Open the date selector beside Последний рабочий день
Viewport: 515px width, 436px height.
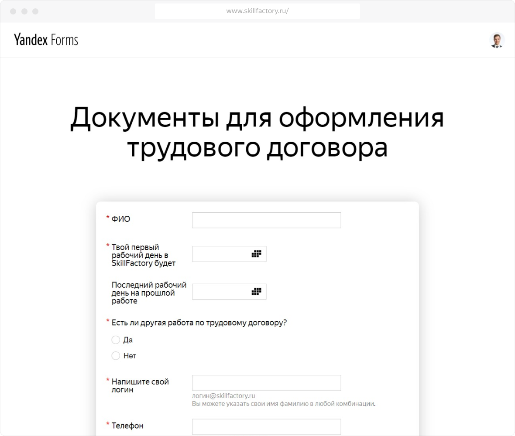coord(257,291)
